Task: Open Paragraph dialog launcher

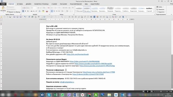Action: (74, 14)
